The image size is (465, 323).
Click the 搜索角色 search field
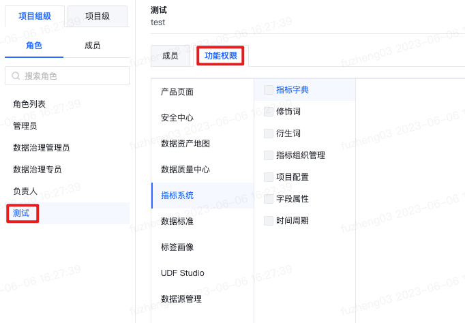67,76
